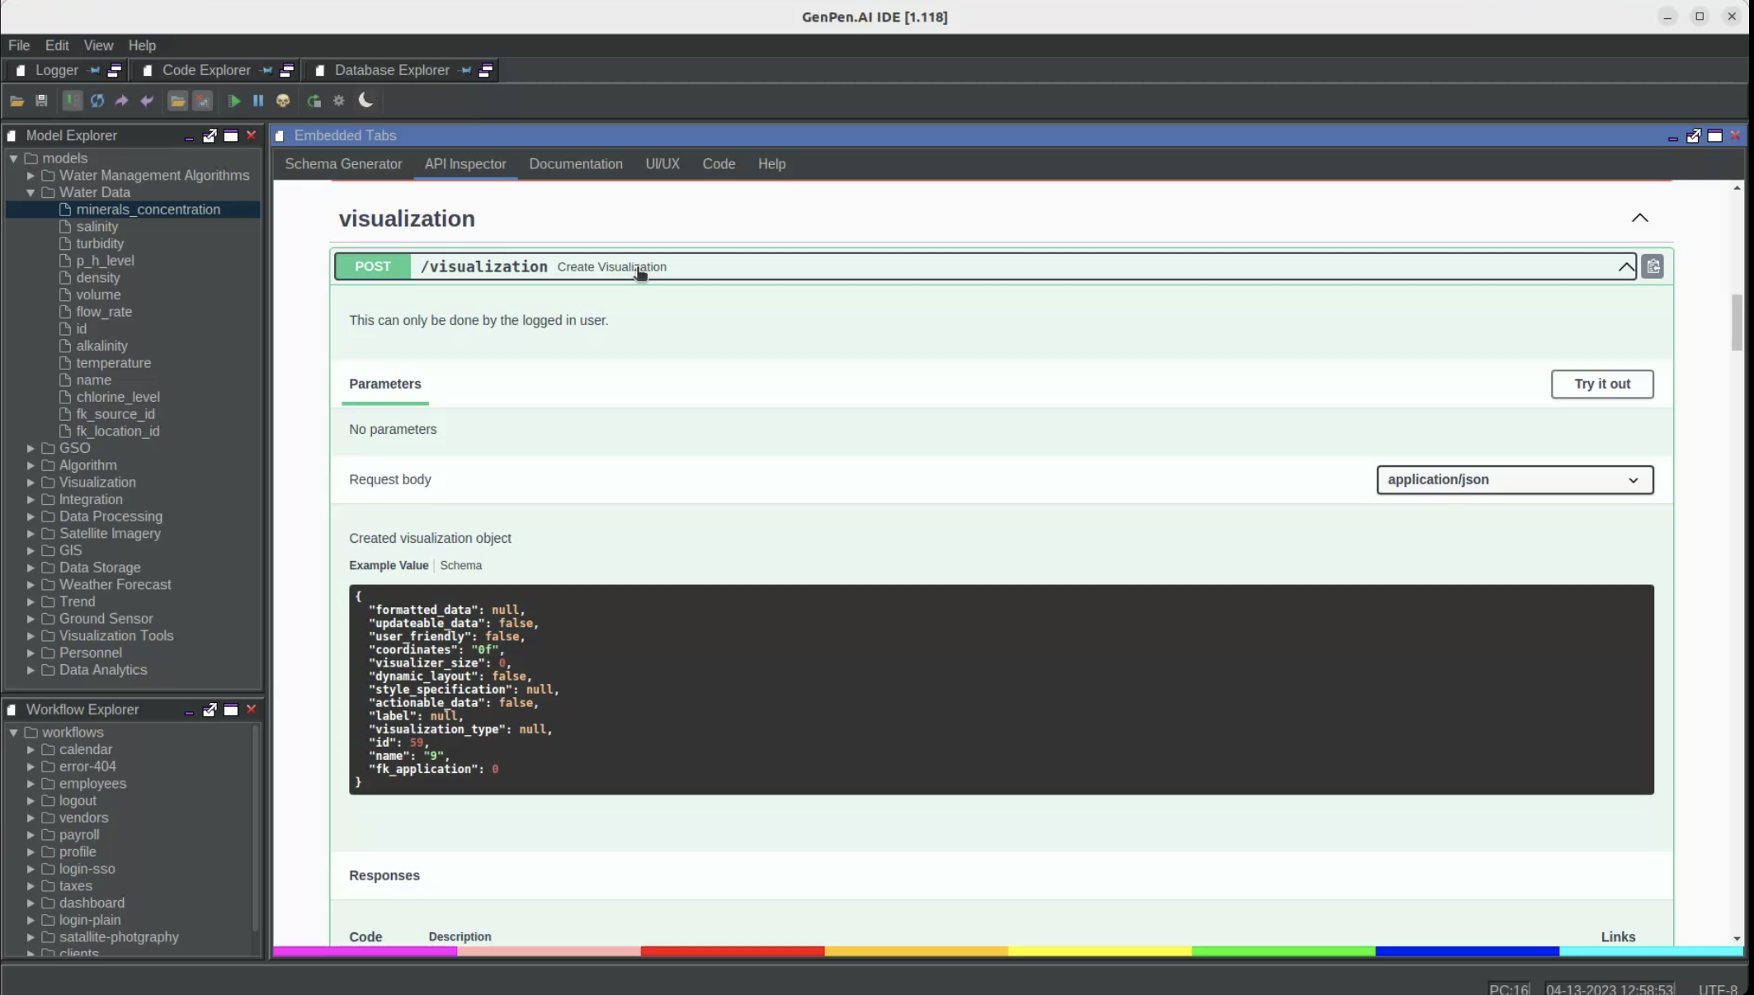Click the open folder toolbar icon
This screenshot has height=995, width=1754.
pyautogui.click(x=17, y=101)
